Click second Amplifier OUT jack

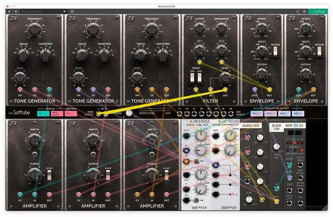108,194
